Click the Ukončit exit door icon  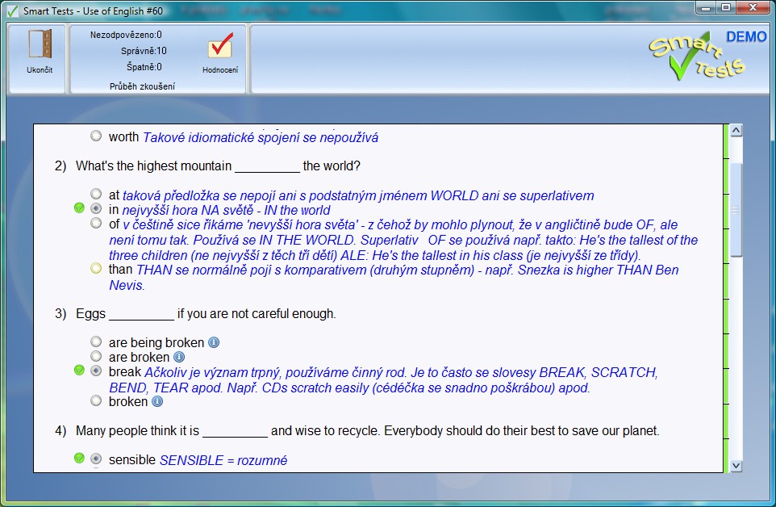coord(40,44)
